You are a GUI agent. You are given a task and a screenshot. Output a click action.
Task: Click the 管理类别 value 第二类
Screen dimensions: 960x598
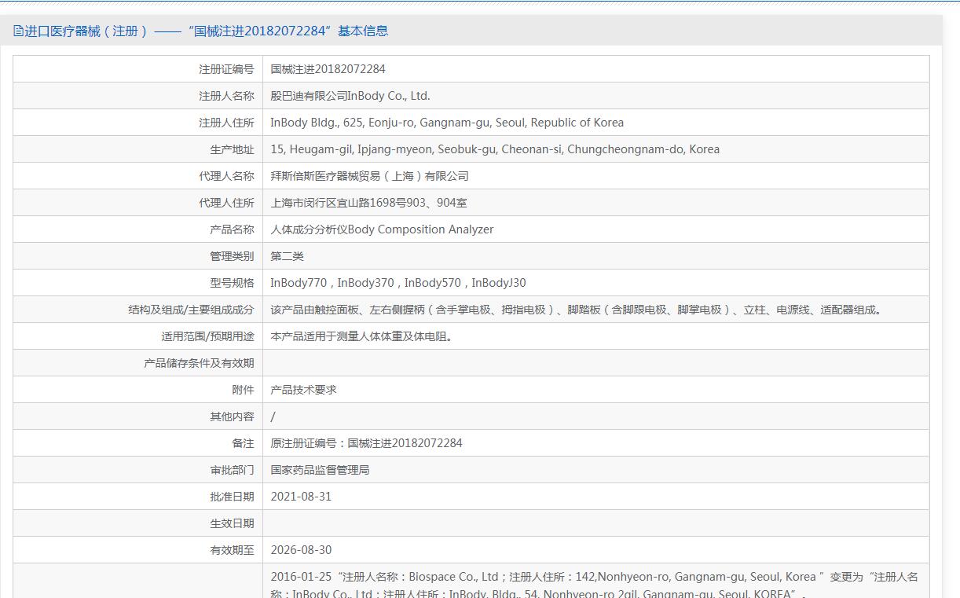tap(287, 256)
